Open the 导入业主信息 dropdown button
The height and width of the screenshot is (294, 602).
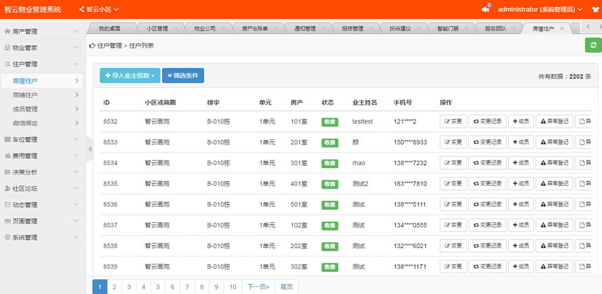pos(130,76)
